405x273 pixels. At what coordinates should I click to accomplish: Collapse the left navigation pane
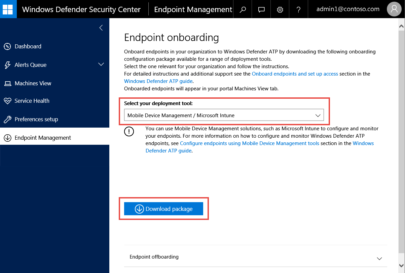coord(101,28)
